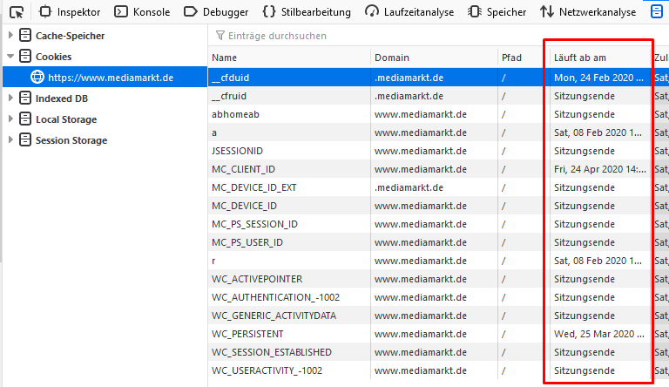Click the Local Storage database icon
This screenshot has height=387, width=669.
click(25, 119)
